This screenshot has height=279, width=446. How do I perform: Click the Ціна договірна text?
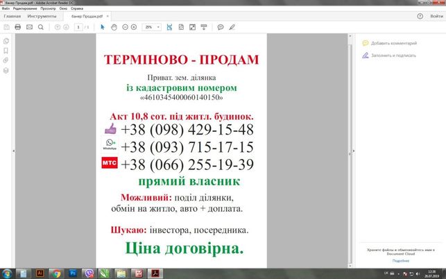point(185,248)
